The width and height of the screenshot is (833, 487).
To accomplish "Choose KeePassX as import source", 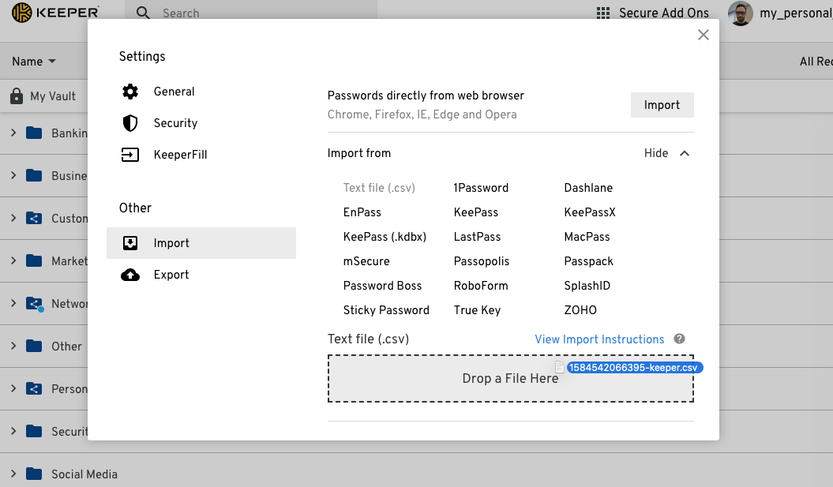I will [x=590, y=212].
